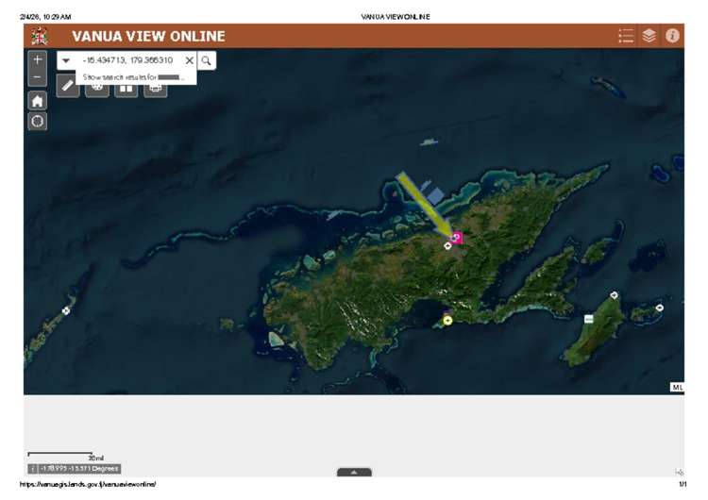Open the vanuagis.lands.gov.fj URL footer
This screenshot has height=500, width=708.
[x=88, y=484]
